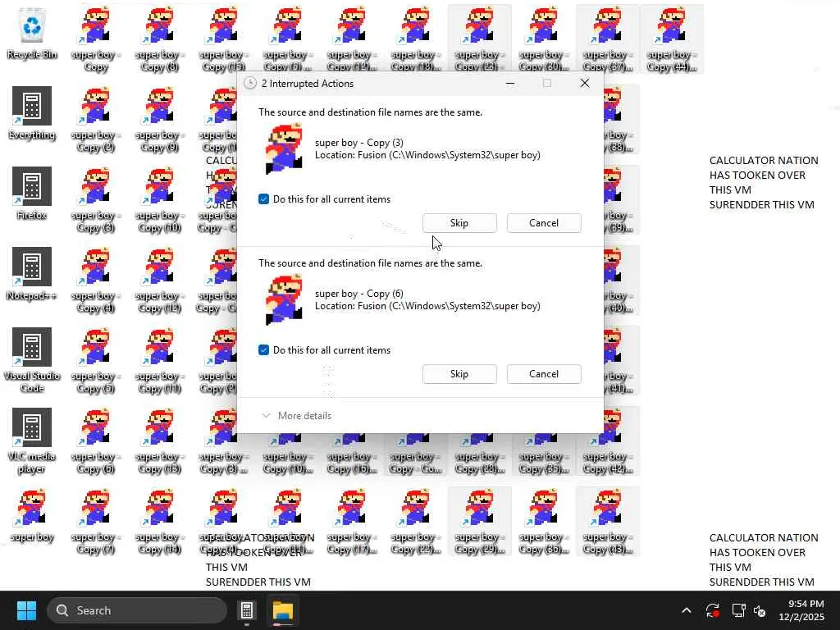
Task: Click the sync status tray icon
Action: [713, 610]
